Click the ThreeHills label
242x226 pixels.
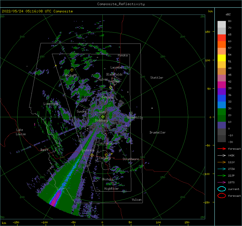tap(135, 117)
